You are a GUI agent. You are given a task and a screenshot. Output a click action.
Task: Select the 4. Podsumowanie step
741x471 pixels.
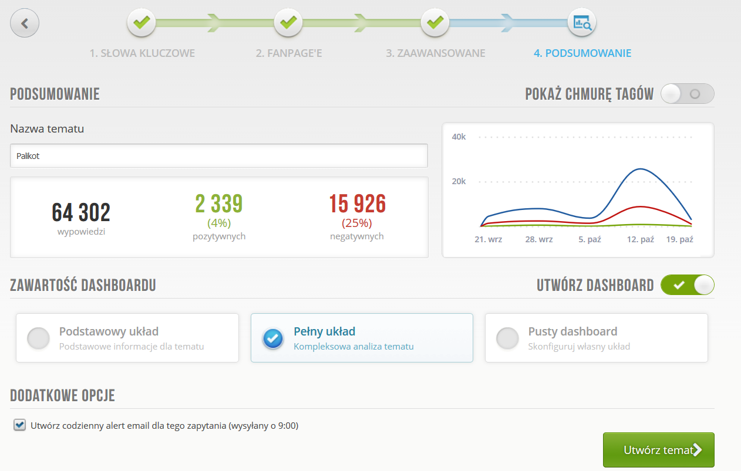(582, 53)
